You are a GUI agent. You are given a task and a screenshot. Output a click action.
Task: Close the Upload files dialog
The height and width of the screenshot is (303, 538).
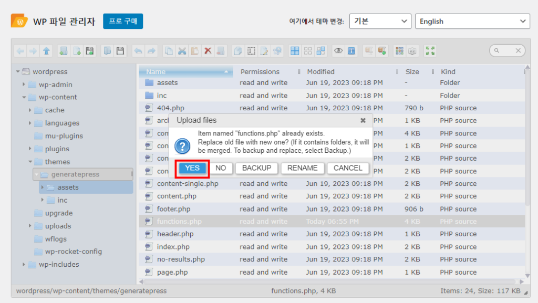click(363, 121)
